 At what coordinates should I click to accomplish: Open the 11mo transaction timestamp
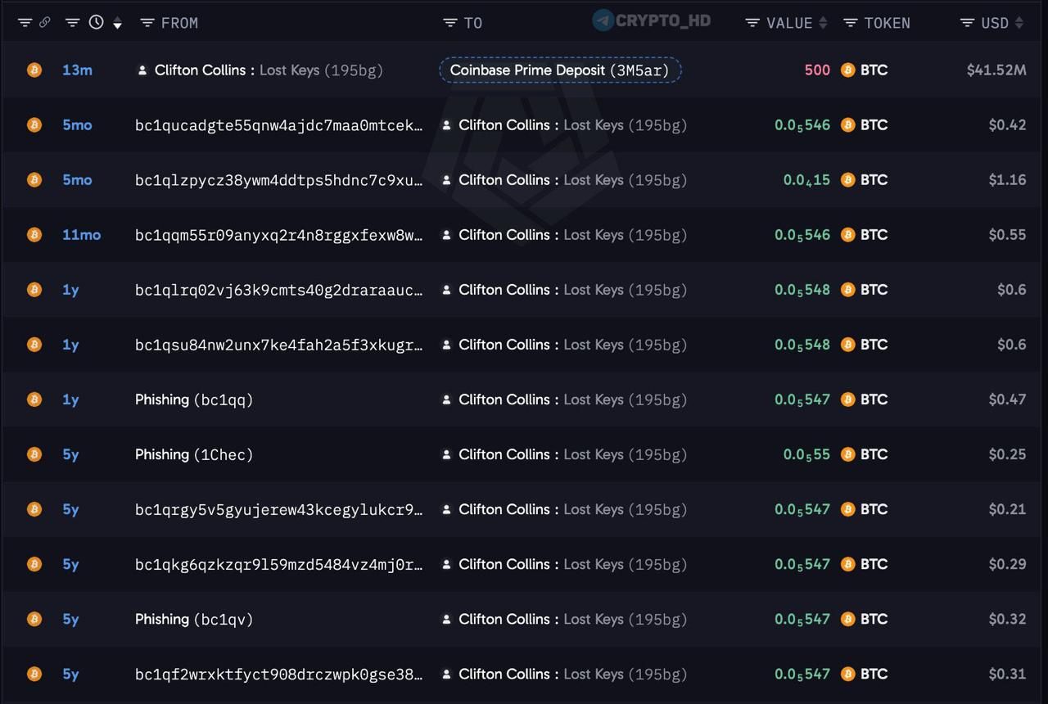point(82,235)
